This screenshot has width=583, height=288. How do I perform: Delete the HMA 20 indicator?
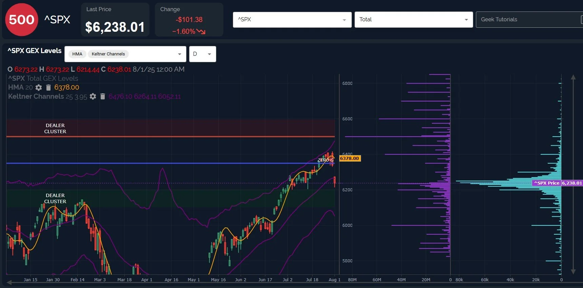(48, 88)
